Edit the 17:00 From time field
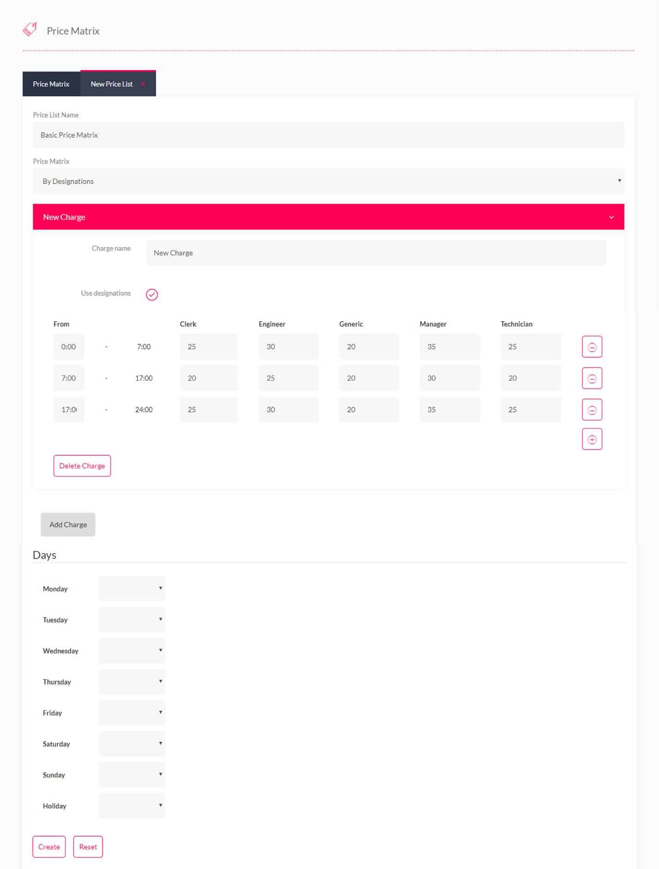This screenshot has width=659, height=869. (x=69, y=409)
